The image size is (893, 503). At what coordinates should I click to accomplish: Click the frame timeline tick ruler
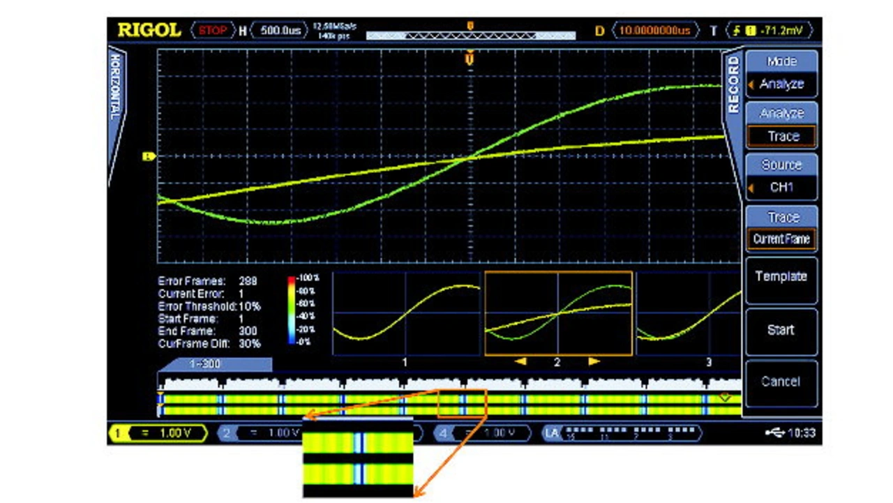click(x=449, y=382)
